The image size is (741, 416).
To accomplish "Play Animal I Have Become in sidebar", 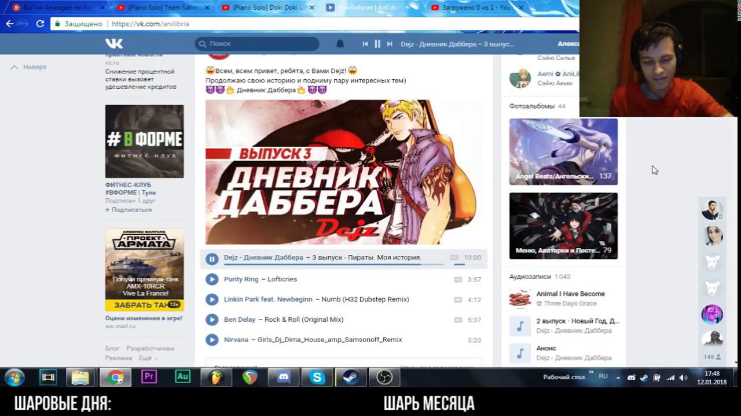I will coord(520,299).
